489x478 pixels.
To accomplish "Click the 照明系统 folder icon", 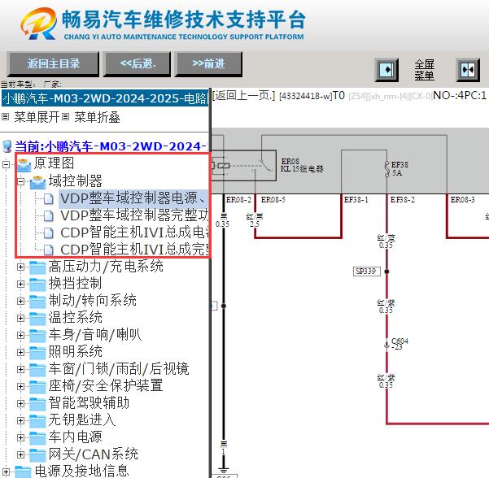I will (x=37, y=353).
